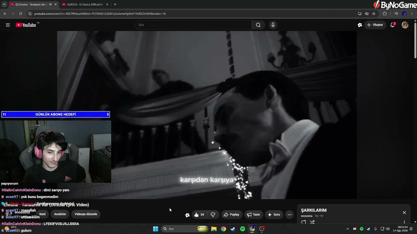The width and height of the screenshot is (417, 234).
Task: Open OBS Studio from the taskbar
Action: tap(262, 229)
